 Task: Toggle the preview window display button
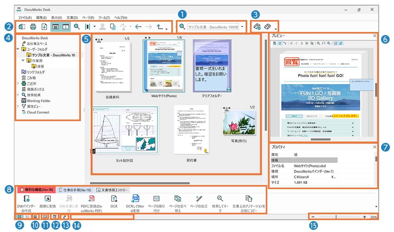[55, 27]
